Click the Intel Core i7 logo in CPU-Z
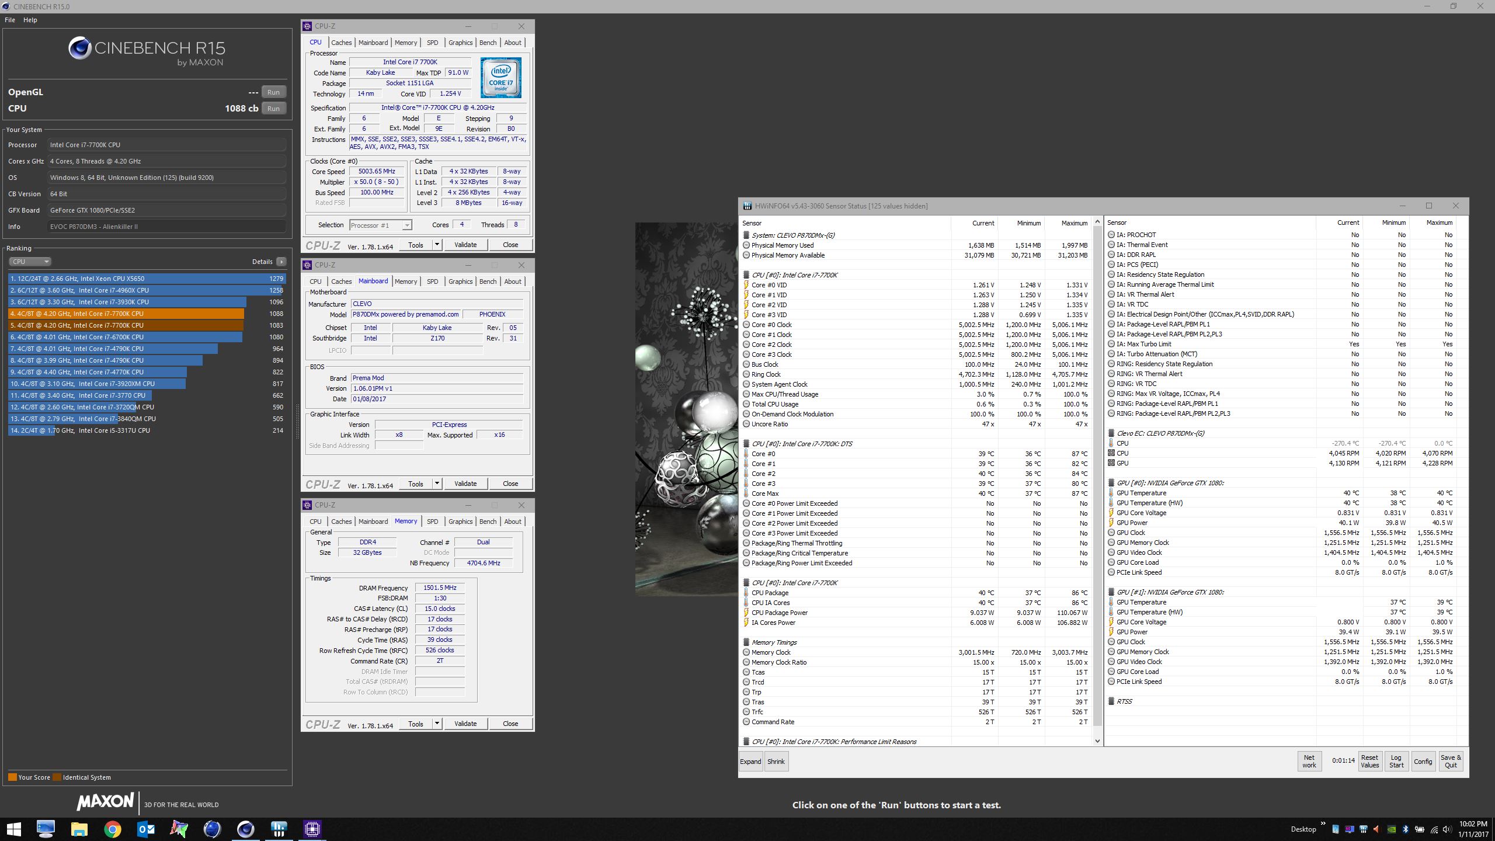The height and width of the screenshot is (841, 1495). 500,78
